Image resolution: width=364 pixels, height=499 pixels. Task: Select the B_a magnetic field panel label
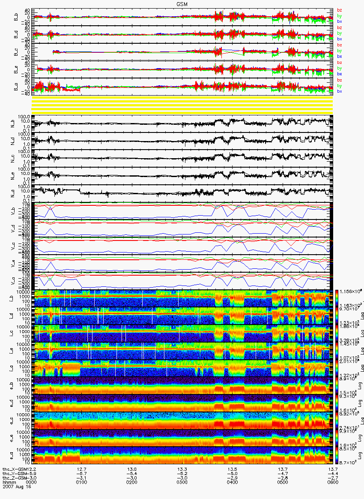tap(16, 87)
